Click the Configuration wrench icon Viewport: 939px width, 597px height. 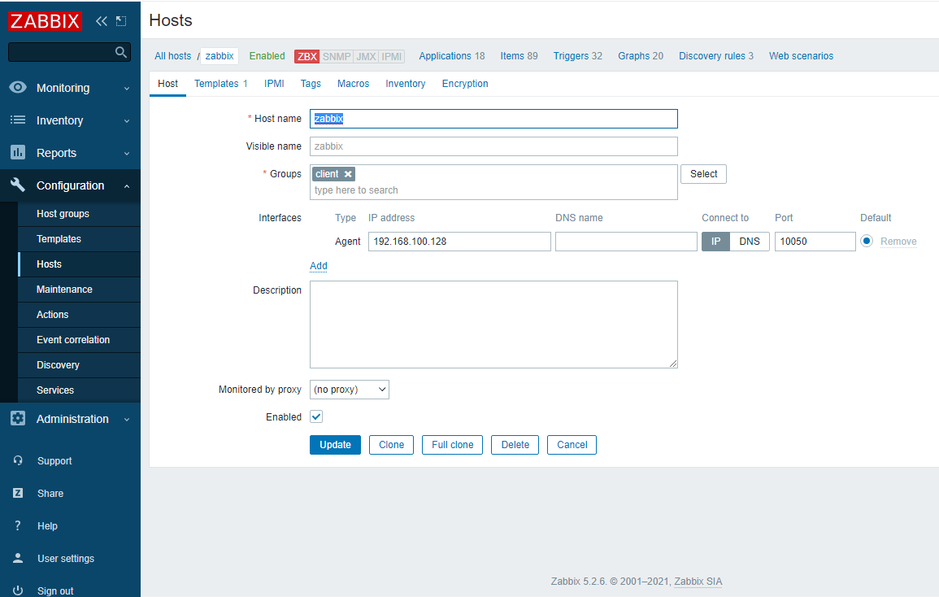coord(18,185)
